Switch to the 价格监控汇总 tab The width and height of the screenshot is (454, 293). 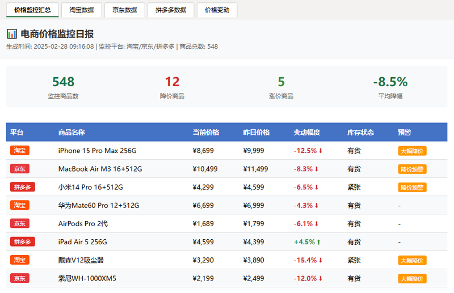[32, 10]
